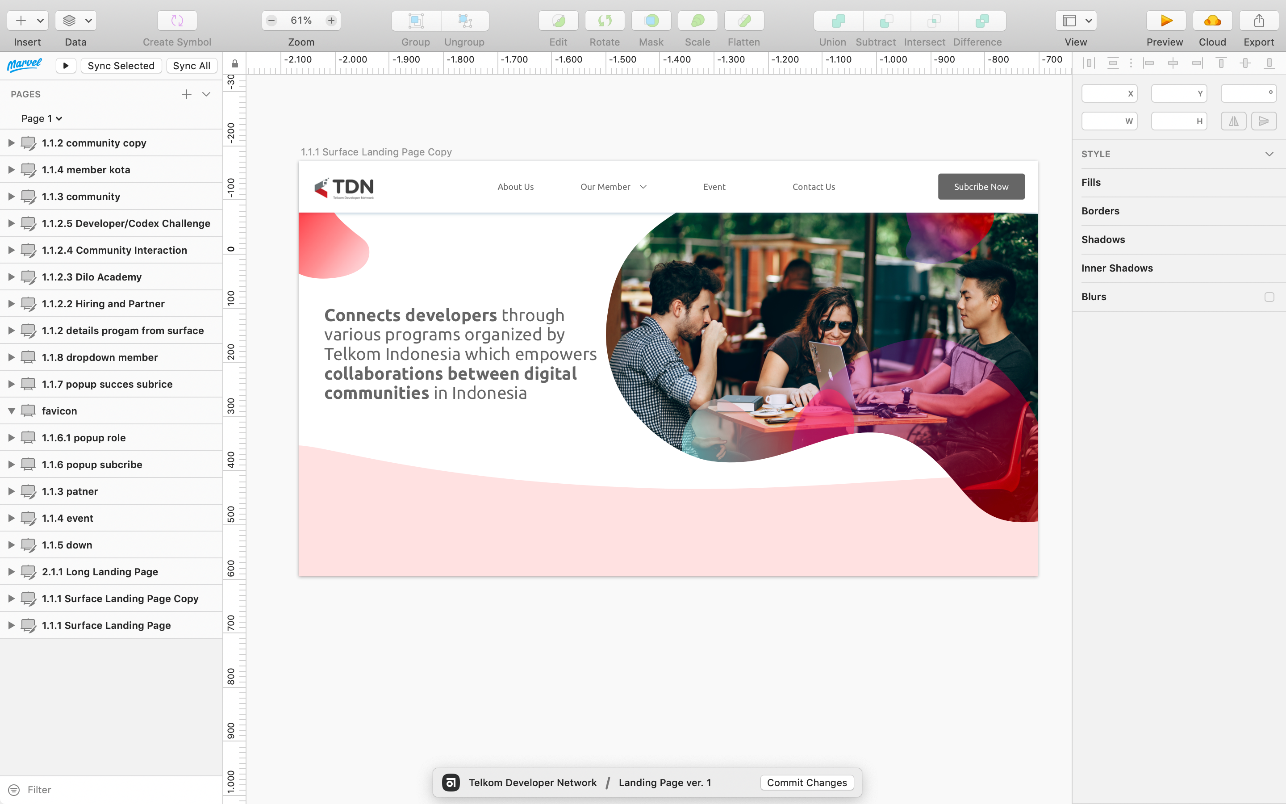Enable the Blurs checkbox

1269,297
